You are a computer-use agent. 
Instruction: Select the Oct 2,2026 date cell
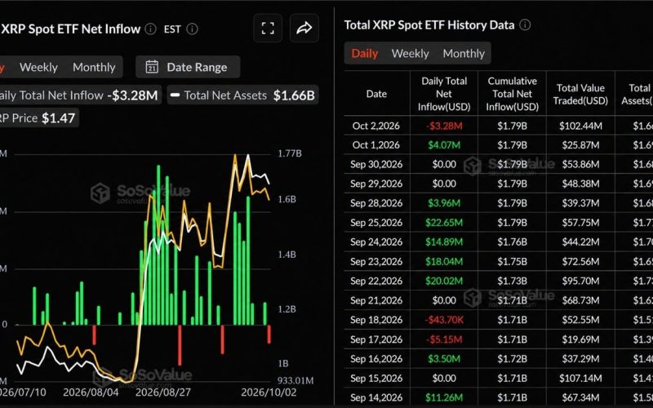click(x=376, y=126)
